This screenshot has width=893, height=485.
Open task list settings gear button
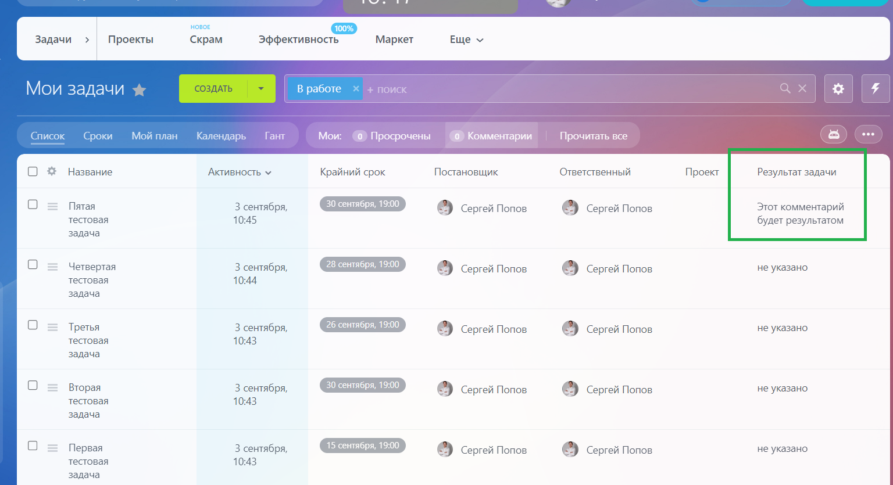tap(838, 89)
